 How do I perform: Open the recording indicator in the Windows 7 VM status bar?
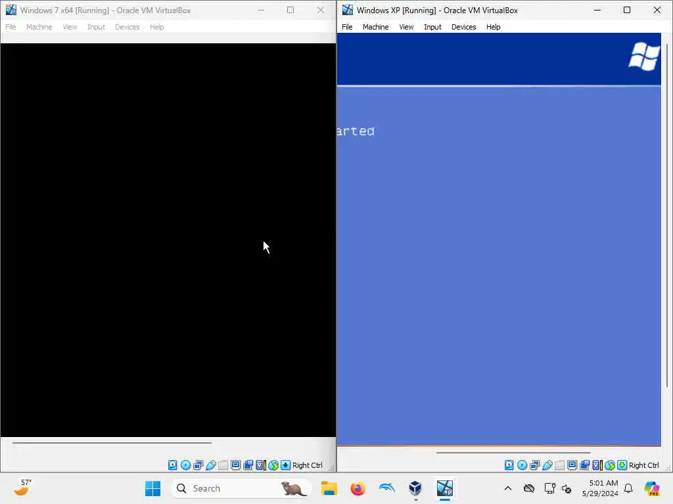(x=248, y=465)
